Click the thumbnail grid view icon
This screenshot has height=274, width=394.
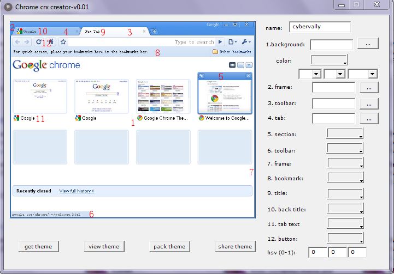pos(232,65)
